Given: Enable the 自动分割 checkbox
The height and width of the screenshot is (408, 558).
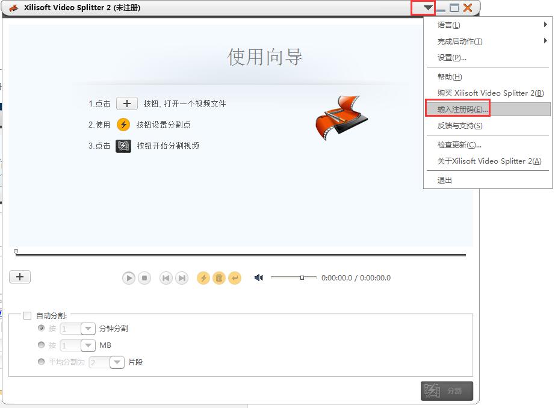Looking at the screenshot, I should click(x=27, y=315).
